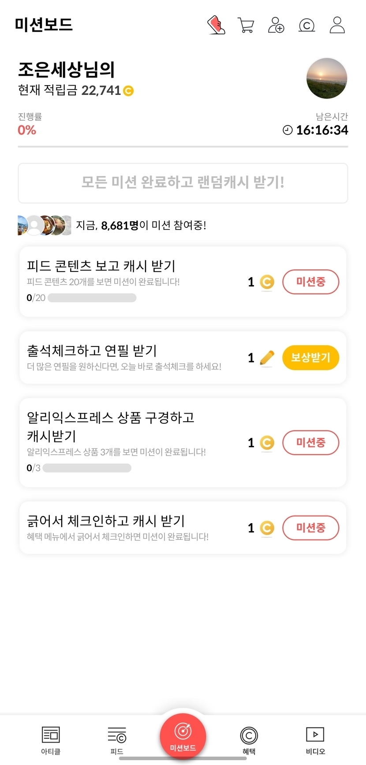Claim attendance reward with 보상받기
Viewport: 366px width, 765px height.
[x=310, y=358]
